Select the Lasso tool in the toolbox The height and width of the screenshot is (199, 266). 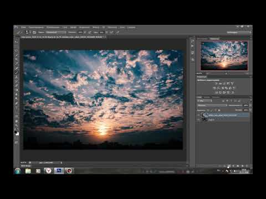point(16,51)
